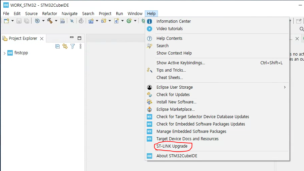Click the Project Explorer filter funnel icon
The width and height of the screenshot is (304, 171).
[72, 46]
